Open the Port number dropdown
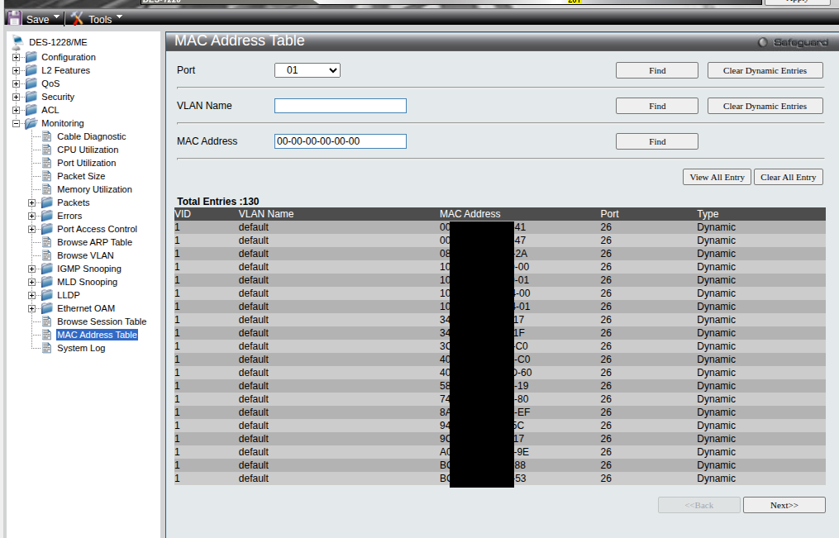Screen dimensions: 839x538 pos(307,70)
